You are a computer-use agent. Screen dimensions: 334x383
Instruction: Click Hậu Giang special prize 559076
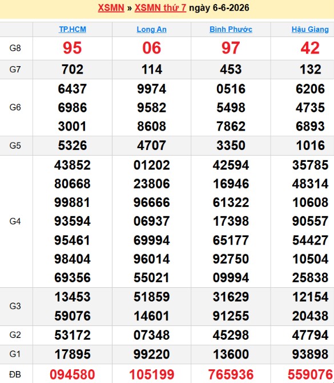click(x=310, y=374)
